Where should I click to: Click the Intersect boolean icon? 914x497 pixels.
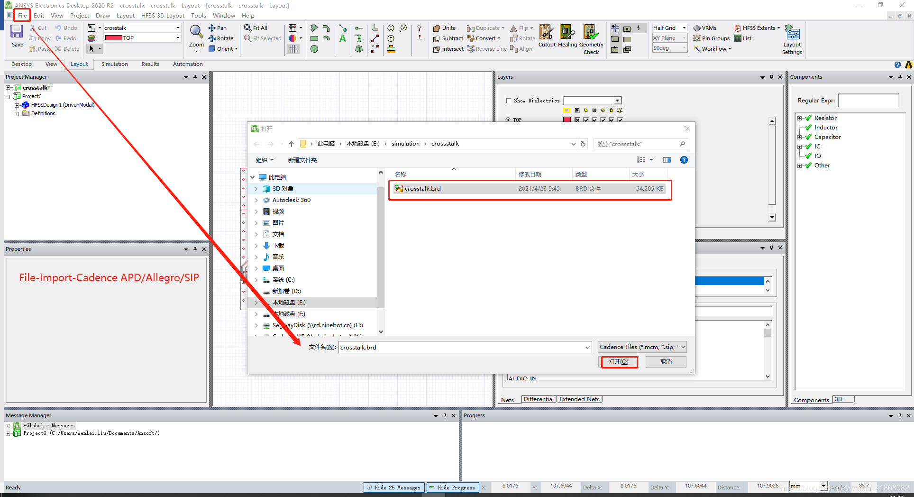437,49
